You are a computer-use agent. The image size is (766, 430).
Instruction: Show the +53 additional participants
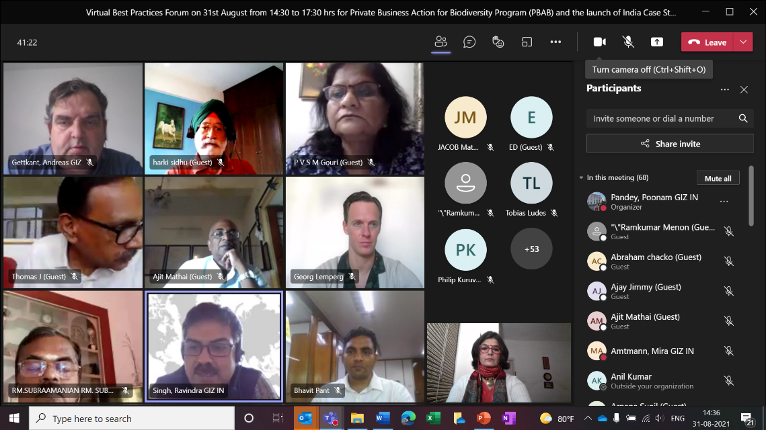pos(531,249)
